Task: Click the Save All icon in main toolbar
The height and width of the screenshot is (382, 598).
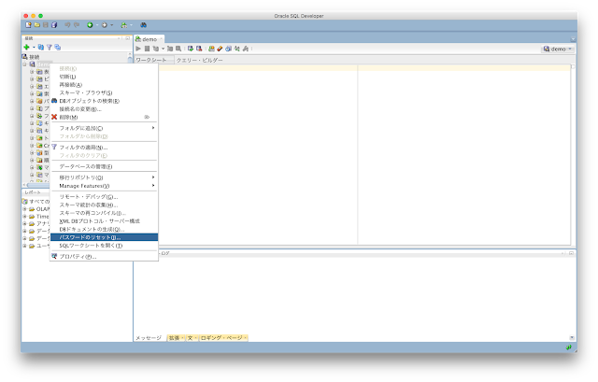Action: (54, 25)
